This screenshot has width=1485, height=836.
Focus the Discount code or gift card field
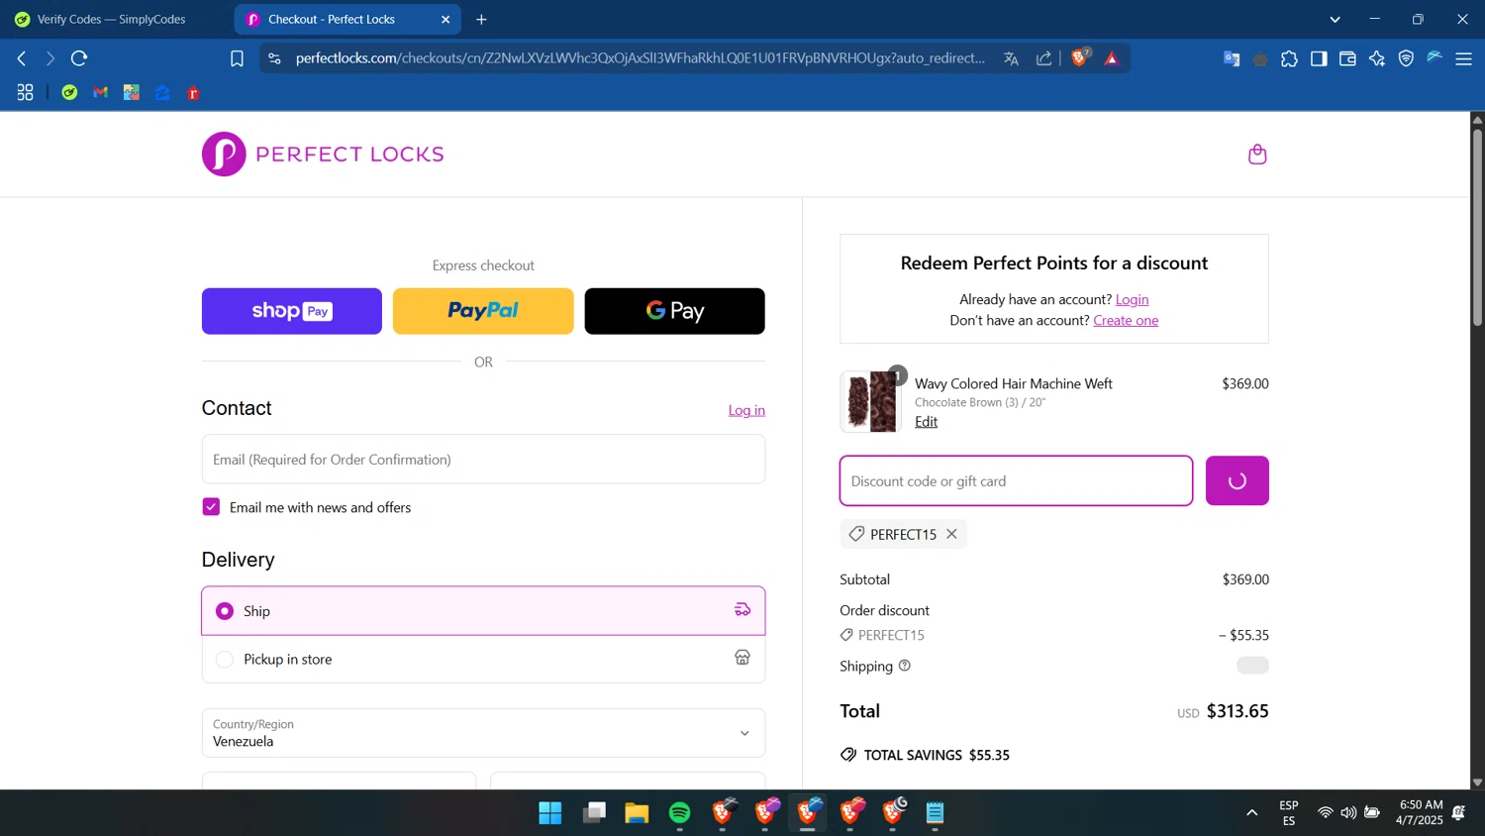[x=1016, y=480]
